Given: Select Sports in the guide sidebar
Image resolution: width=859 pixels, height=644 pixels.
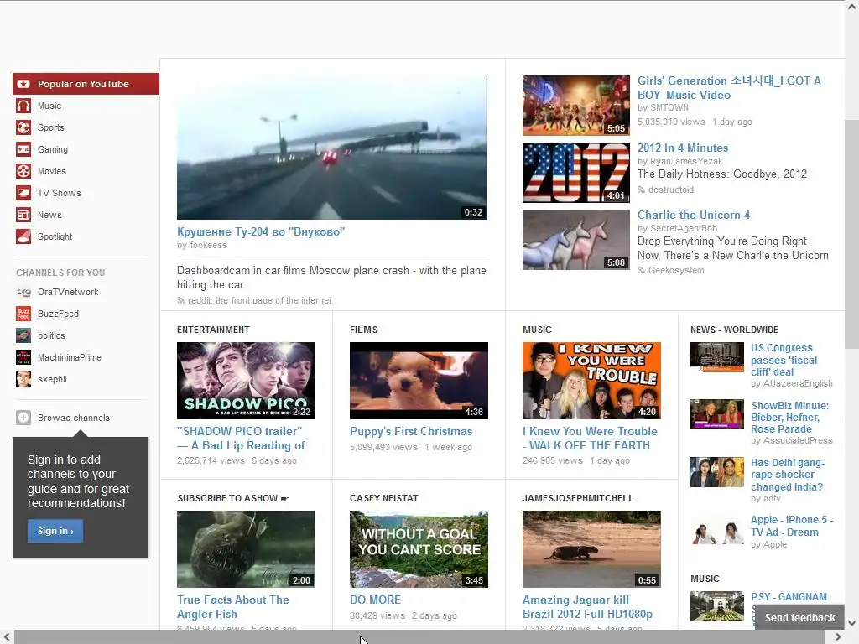Looking at the screenshot, I should (51, 127).
